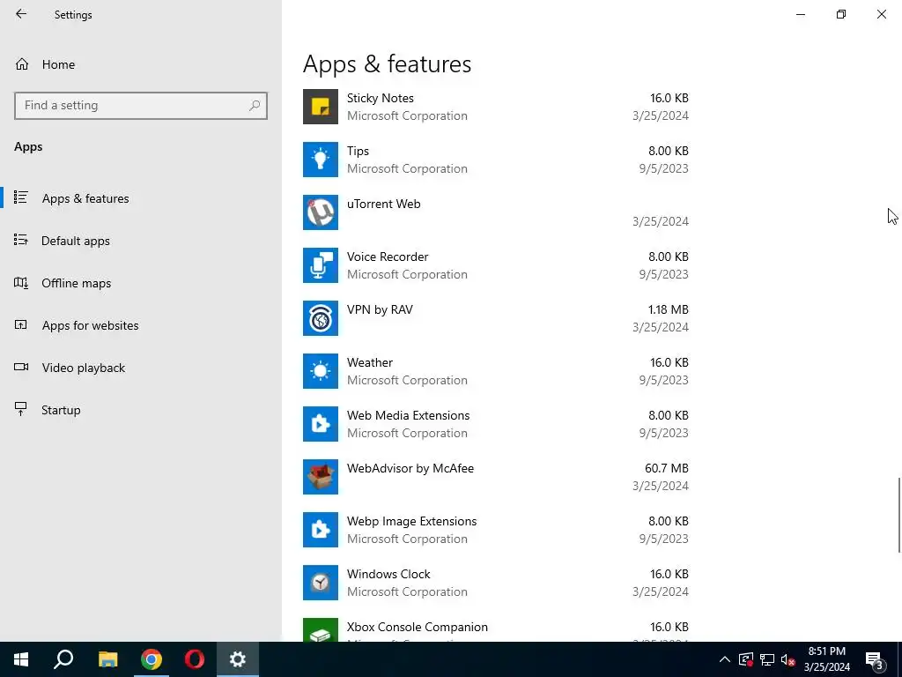902x677 pixels.
Task: Click the Home house icon in the sidebar
Action: 22,63
